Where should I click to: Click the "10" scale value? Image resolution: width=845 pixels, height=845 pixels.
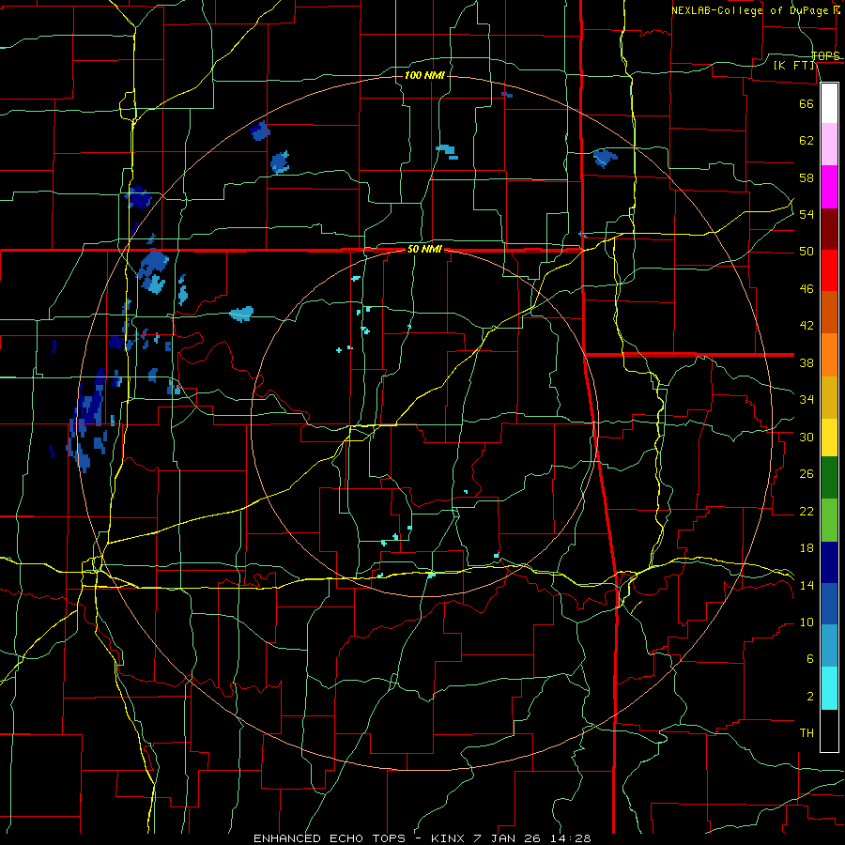(x=807, y=622)
